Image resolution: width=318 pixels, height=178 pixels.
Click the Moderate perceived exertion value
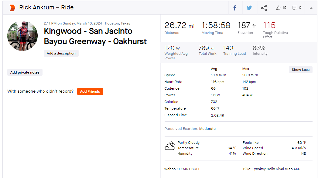click(x=207, y=129)
